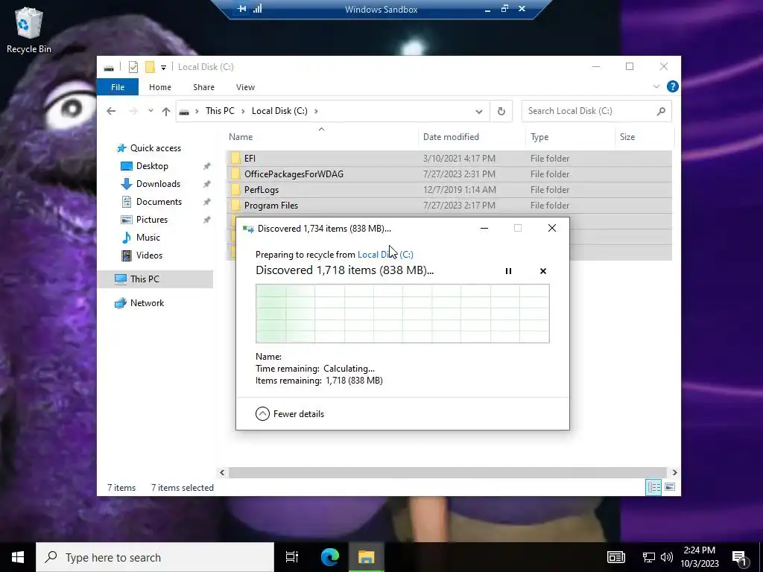
Task: Select This PC in navigation pane
Action: click(x=155, y=279)
